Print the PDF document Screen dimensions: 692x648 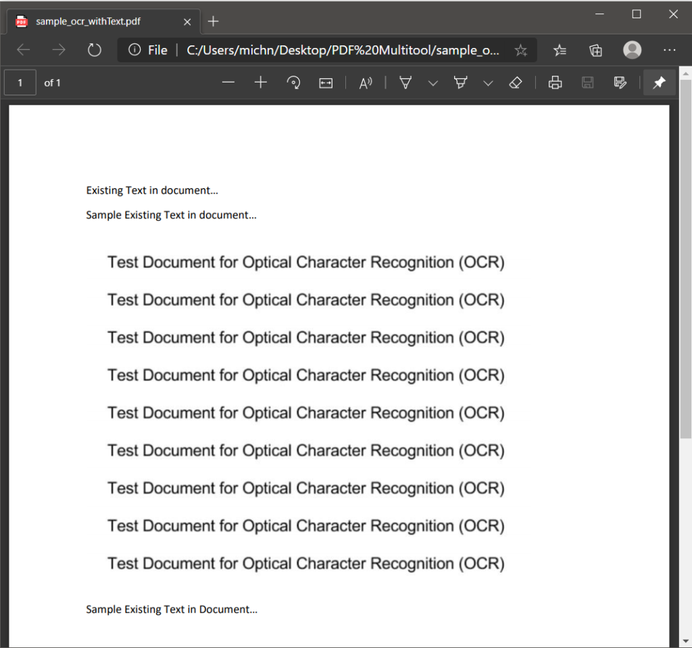[x=555, y=82]
